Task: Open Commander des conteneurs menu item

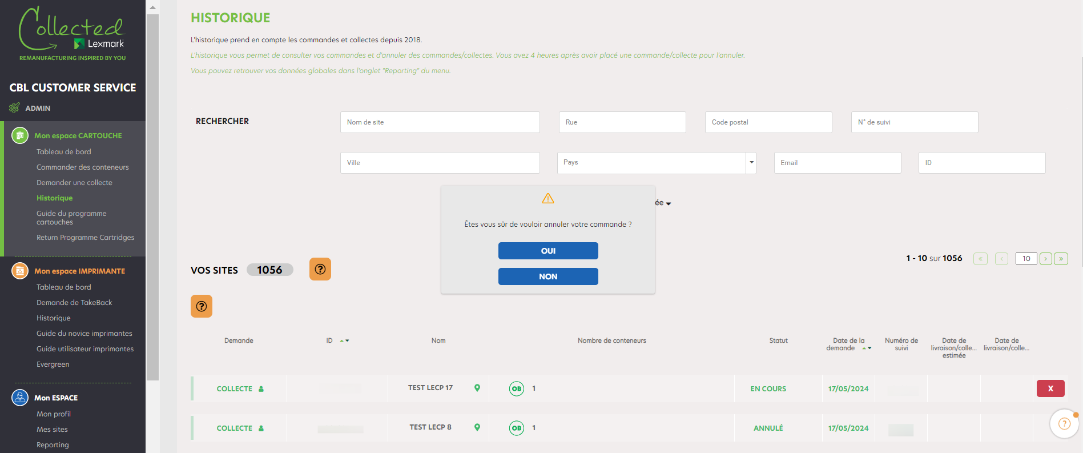Action: click(83, 167)
